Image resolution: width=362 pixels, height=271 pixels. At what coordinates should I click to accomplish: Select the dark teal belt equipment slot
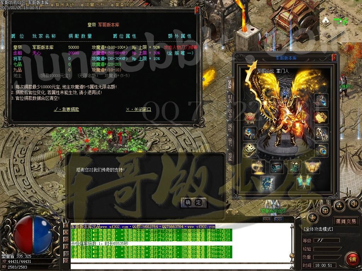276,167
